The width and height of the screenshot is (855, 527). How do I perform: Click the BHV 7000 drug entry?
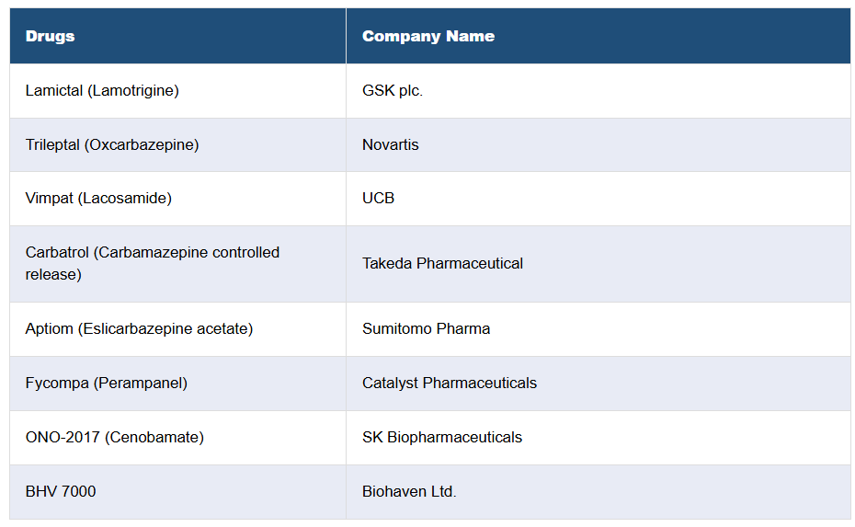point(61,491)
